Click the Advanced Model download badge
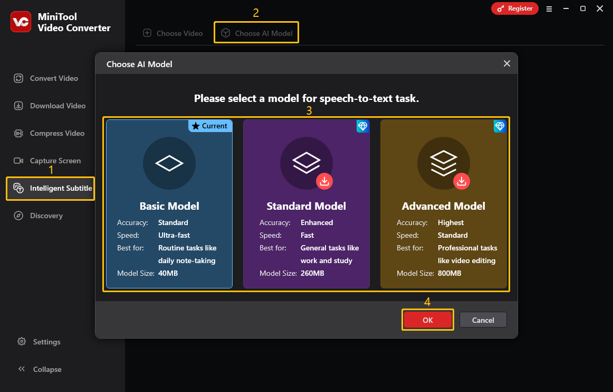The width and height of the screenshot is (613, 392). 462,181
